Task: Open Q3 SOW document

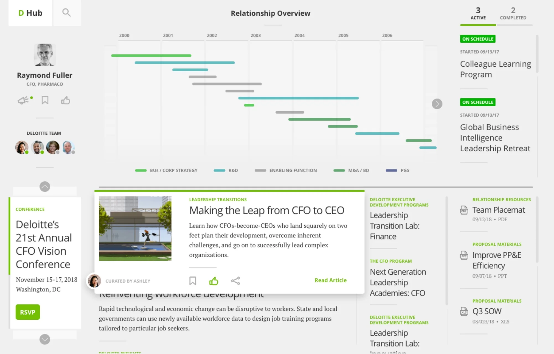Action: click(x=487, y=311)
